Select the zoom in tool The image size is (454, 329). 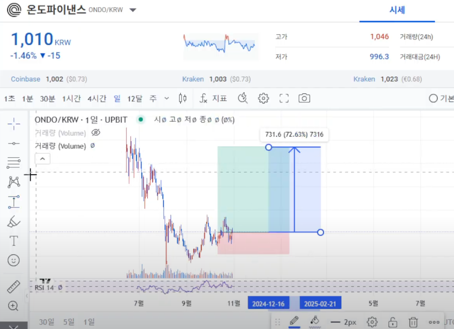click(13, 306)
